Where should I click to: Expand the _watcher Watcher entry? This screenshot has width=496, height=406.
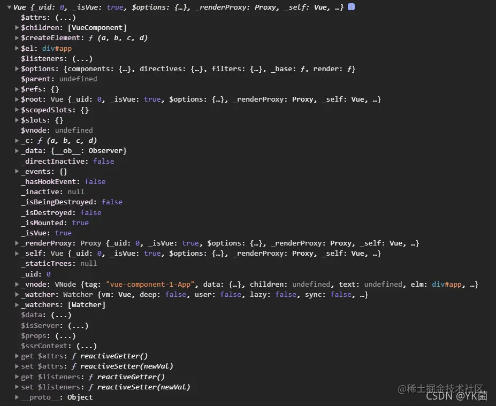17,294
